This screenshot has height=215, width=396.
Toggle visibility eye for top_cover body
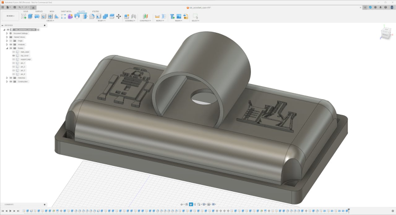13,55
